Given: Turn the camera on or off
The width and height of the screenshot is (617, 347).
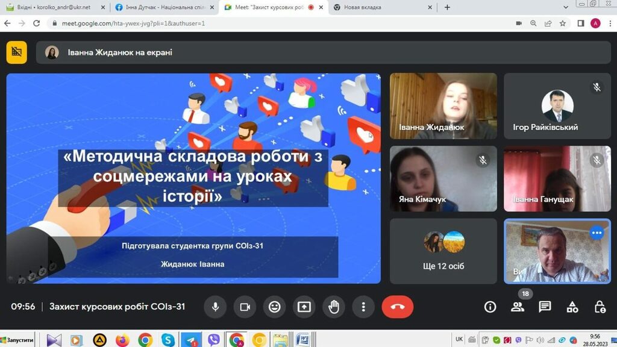Looking at the screenshot, I should (x=245, y=307).
